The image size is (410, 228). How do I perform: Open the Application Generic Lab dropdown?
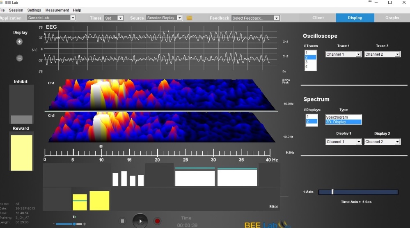pos(51,18)
